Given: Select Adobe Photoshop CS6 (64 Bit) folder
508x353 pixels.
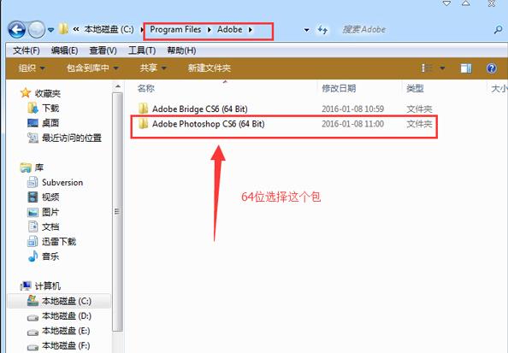Looking at the screenshot, I should tap(208, 124).
